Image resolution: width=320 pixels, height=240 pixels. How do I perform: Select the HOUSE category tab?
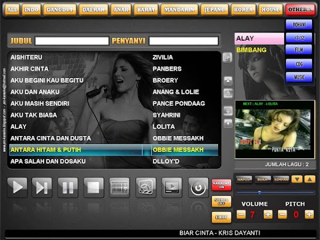(270, 10)
